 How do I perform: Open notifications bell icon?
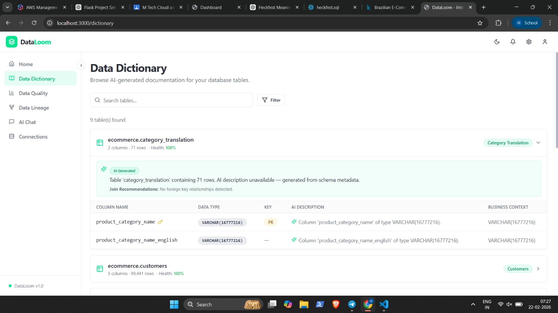(513, 42)
